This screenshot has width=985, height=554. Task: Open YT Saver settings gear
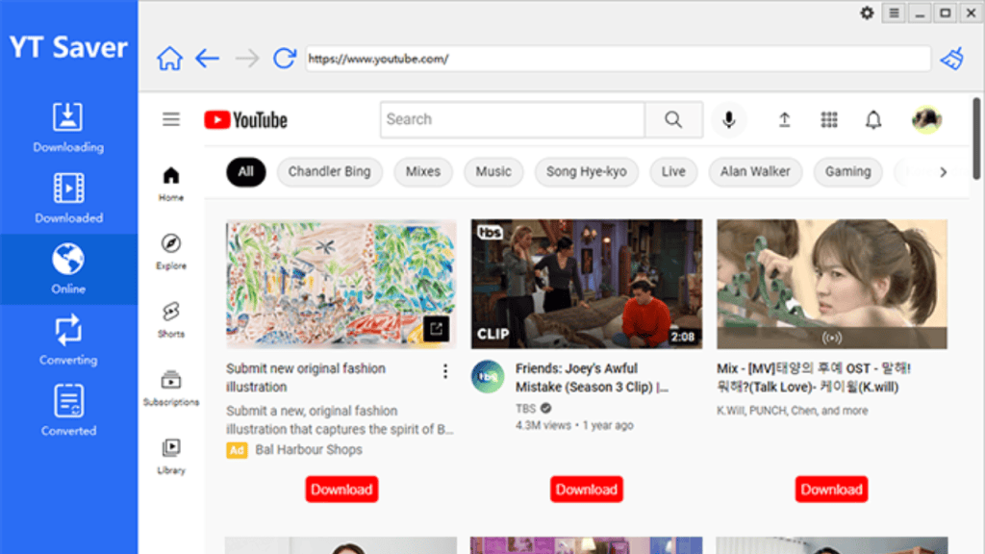[x=866, y=13]
